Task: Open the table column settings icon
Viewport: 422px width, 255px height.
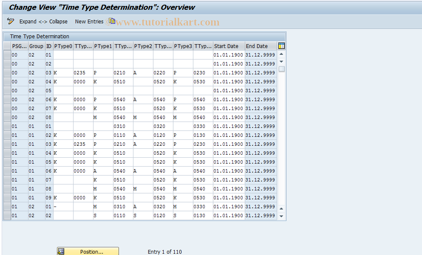Action: [x=281, y=46]
